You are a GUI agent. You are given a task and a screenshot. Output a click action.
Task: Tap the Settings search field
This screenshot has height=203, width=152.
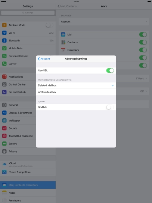(28, 13)
